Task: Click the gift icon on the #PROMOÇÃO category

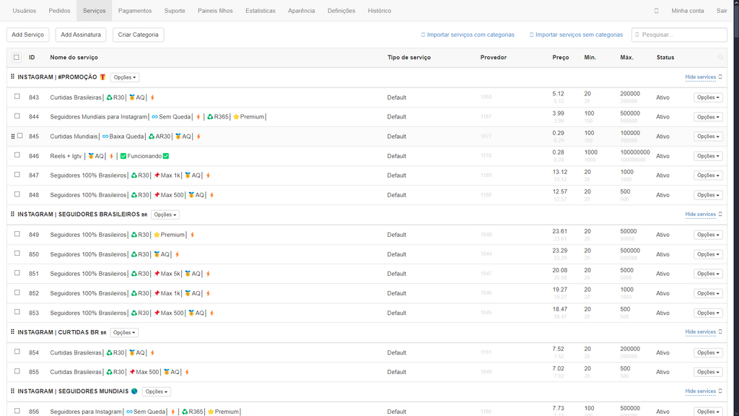Action: tap(102, 77)
